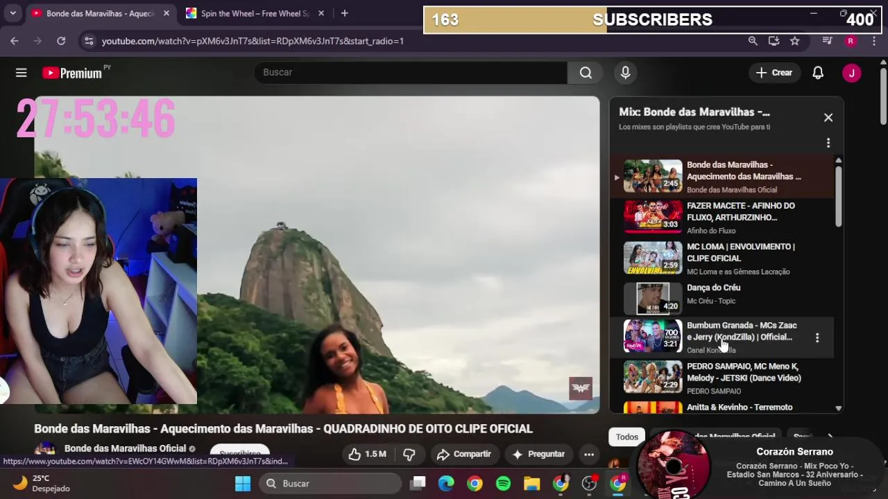Dislike the video
Viewport: 888px width, 499px height.
(x=409, y=454)
